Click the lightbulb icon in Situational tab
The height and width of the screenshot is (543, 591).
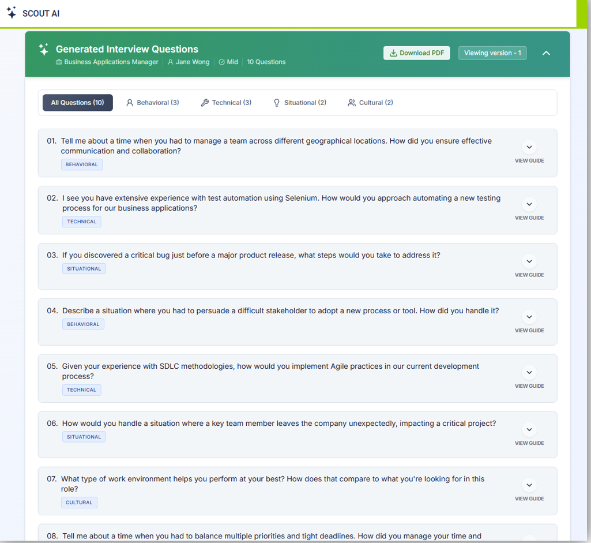coord(277,103)
